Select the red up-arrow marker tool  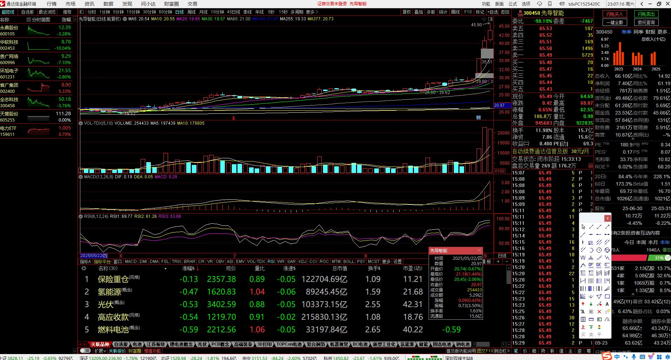(583, 304)
